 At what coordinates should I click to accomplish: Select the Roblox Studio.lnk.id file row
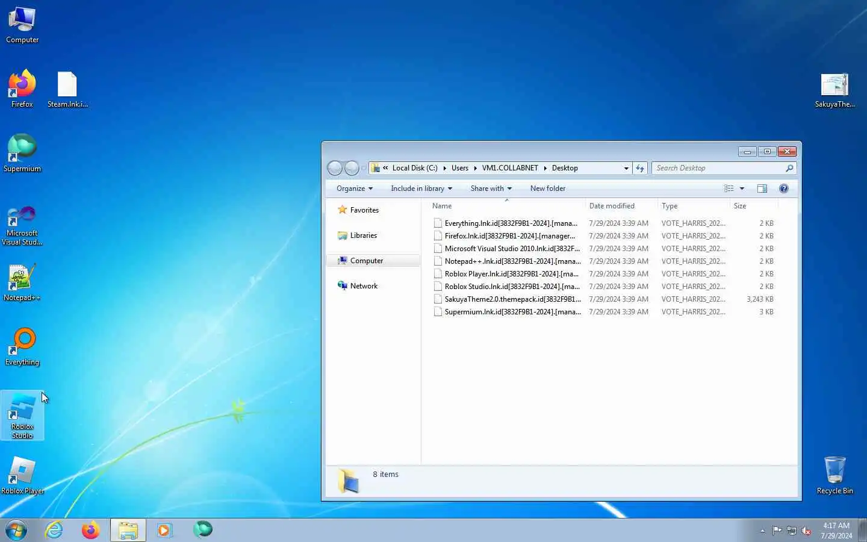pos(604,287)
